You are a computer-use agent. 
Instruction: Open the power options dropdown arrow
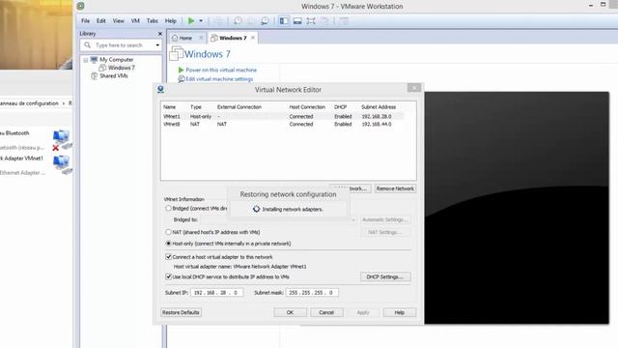click(201, 21)
